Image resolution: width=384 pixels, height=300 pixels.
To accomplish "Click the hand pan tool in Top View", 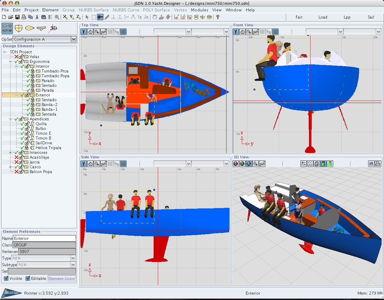I will (90, 31).
